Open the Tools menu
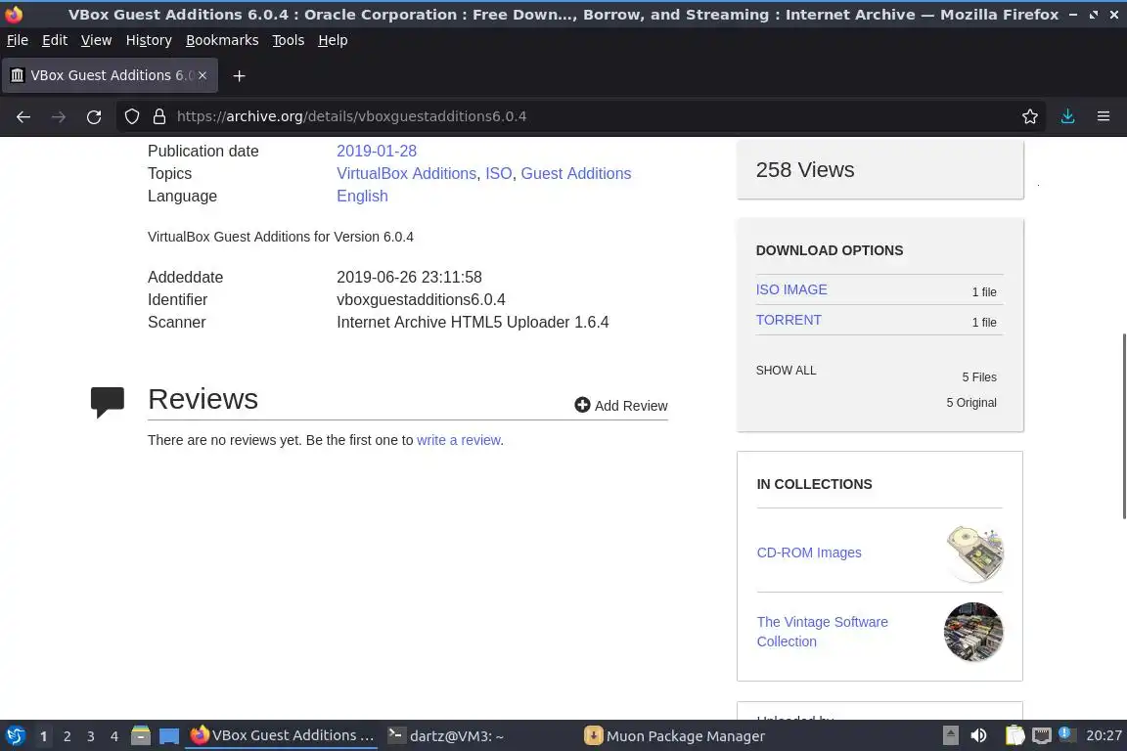 289,40
